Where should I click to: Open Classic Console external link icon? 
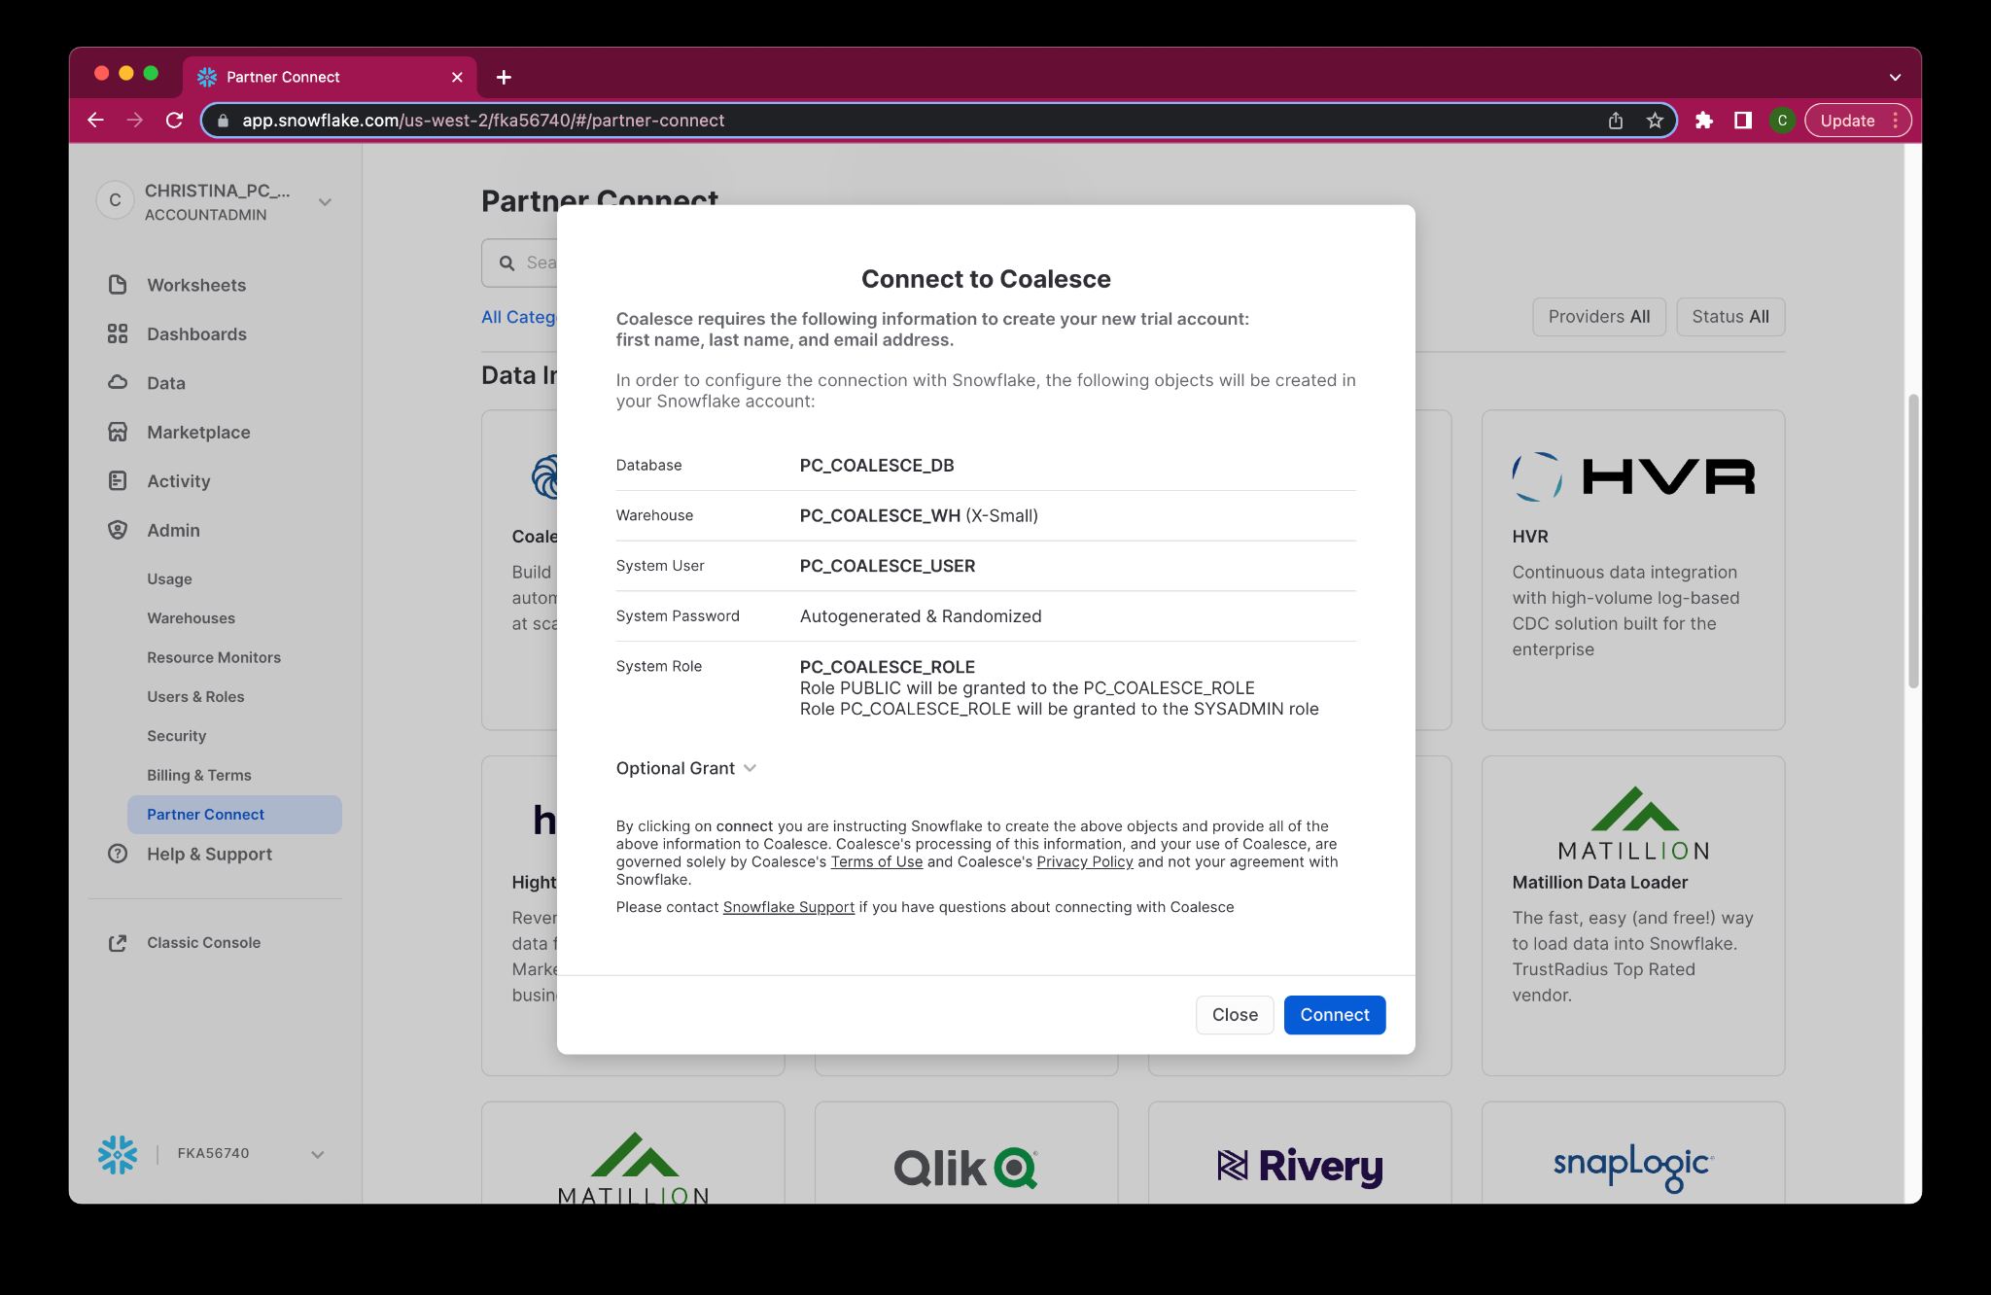[x=118, y=943]
